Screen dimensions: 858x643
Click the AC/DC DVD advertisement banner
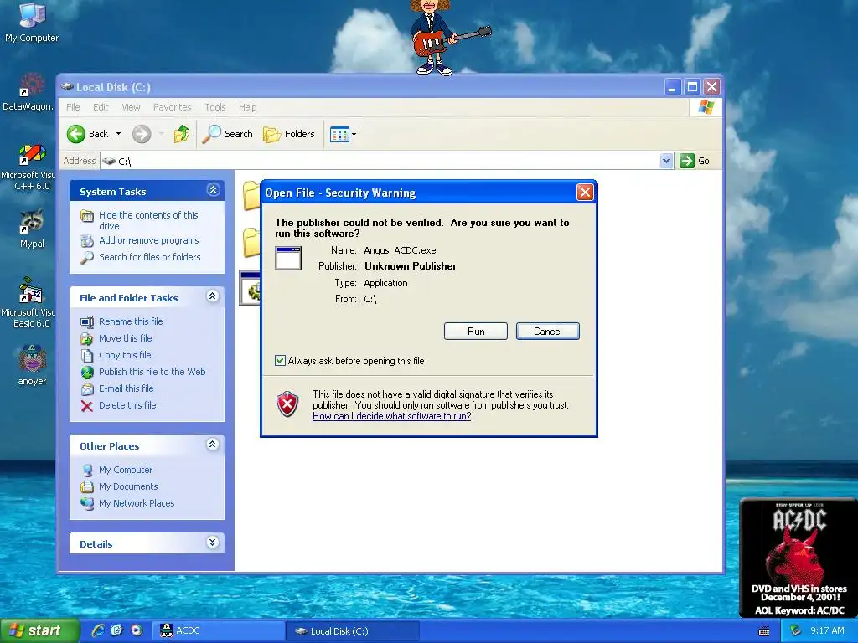[799, 557]
